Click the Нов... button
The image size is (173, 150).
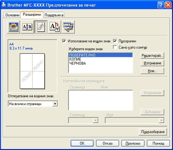[152, 71]
